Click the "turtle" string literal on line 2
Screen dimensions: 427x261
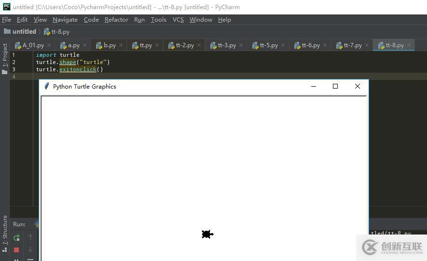pos(93,62)
